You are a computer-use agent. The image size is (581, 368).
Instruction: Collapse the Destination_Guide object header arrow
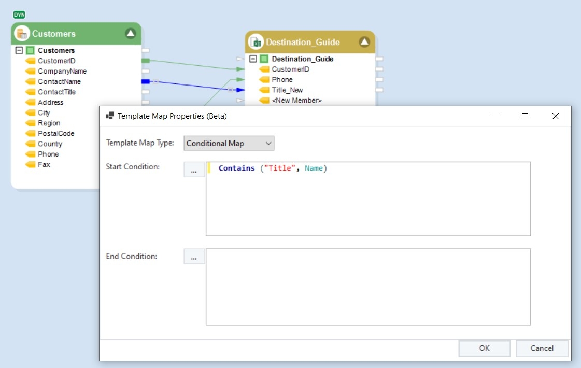pyautogui.click(x=364, y=42)
